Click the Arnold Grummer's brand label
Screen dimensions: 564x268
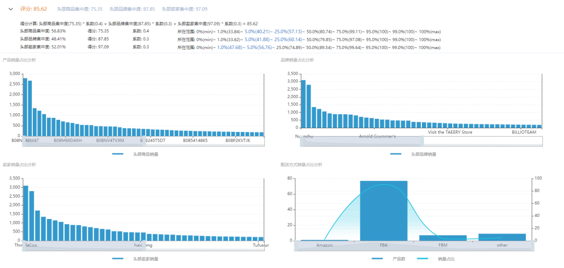click(x=378, y=137)
